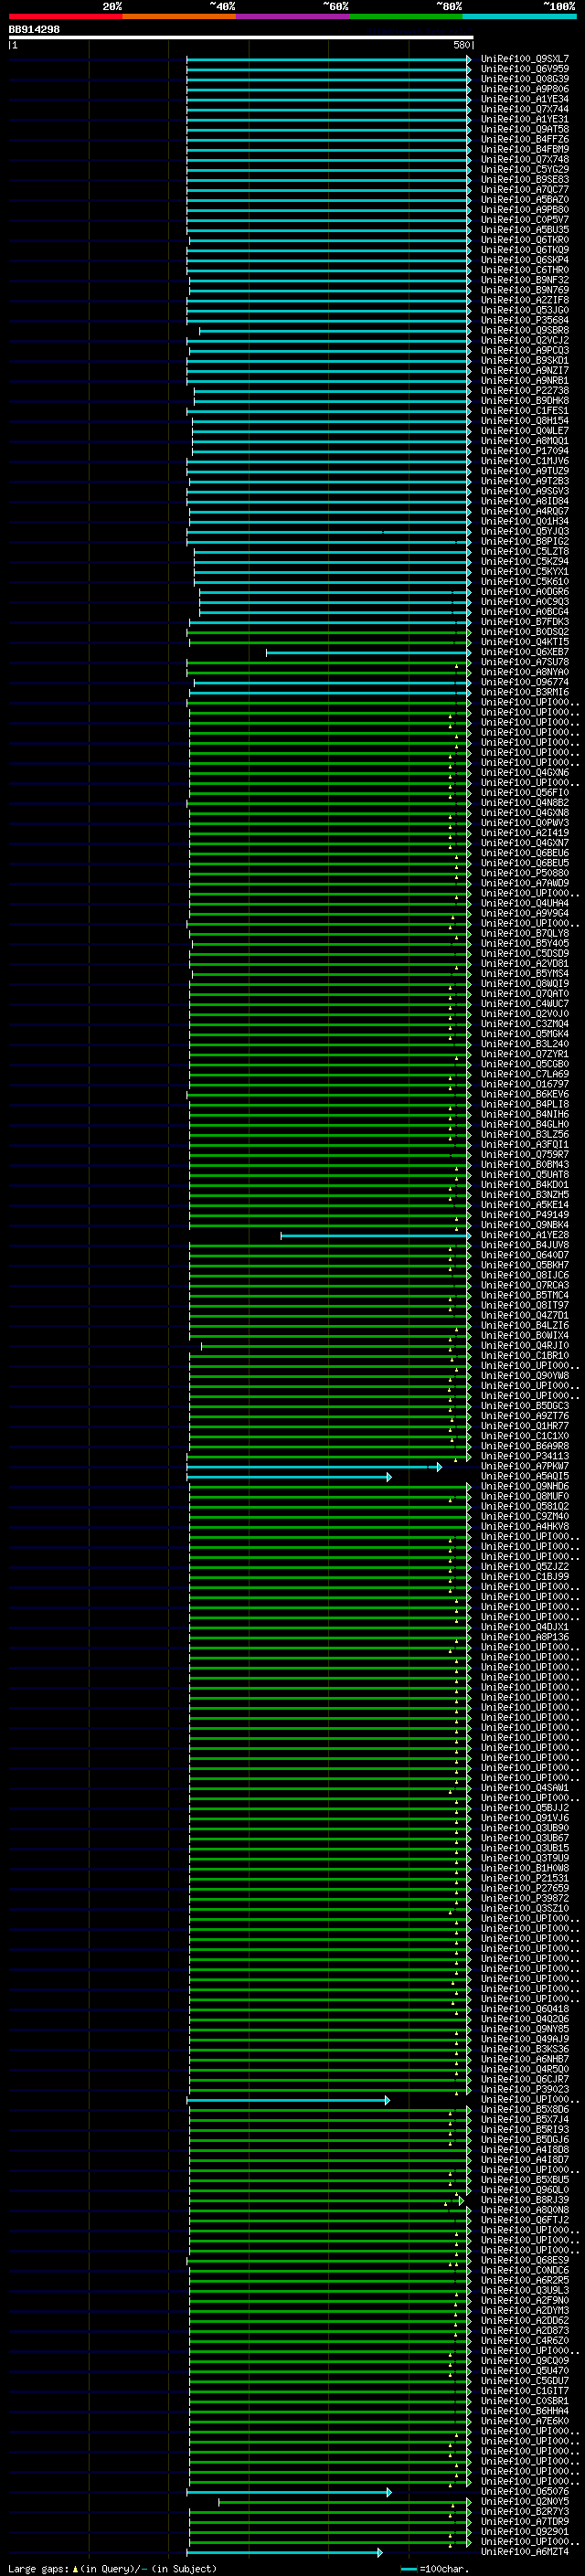Screen dimensions: 585x2576
Task: Open hit UniRef100_A1YE28
Action: [524, 1235]
